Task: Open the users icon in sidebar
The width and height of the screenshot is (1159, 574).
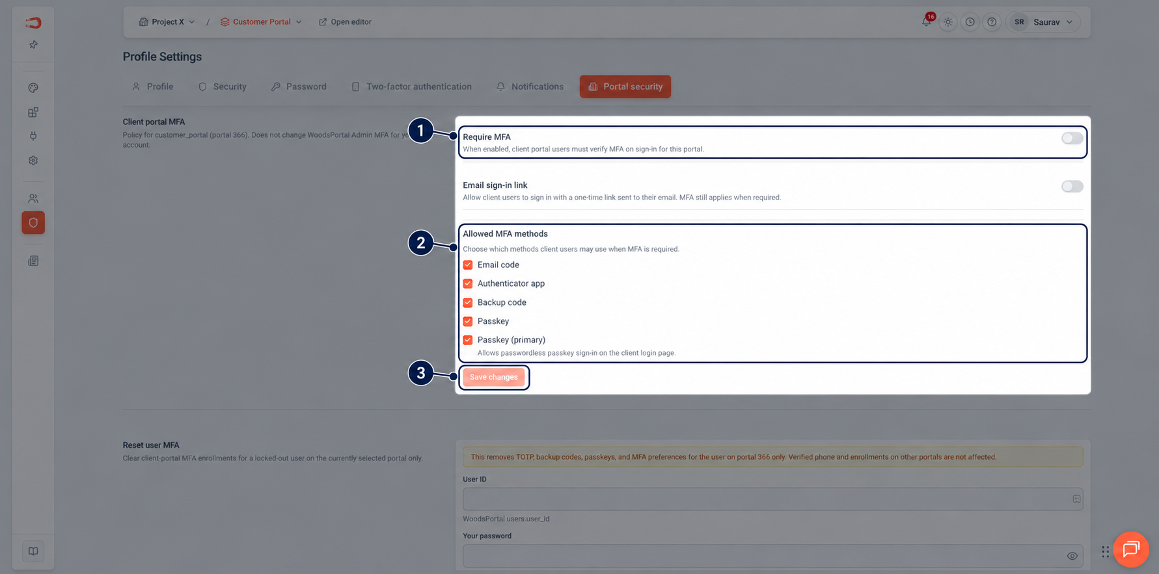Action: pos(33,198)
